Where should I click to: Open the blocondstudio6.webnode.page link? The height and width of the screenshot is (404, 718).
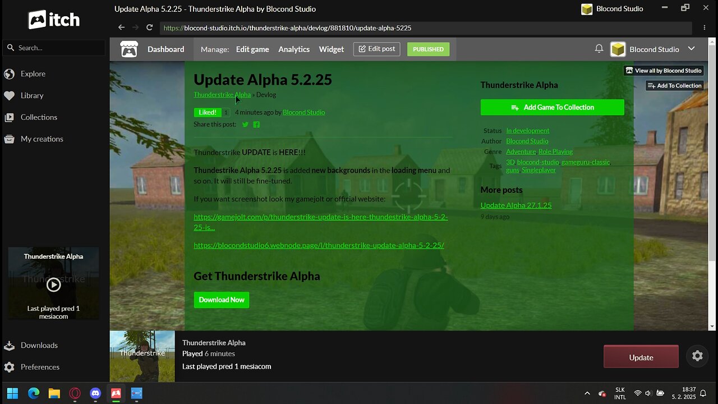pos(319,245)
